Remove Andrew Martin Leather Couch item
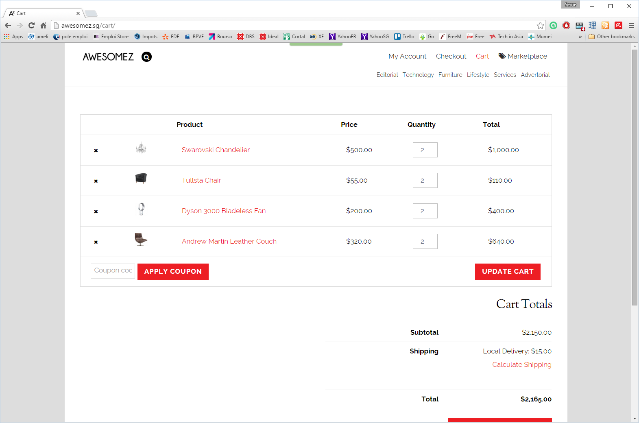Screen dimensions: 639x423 point(96,242)
